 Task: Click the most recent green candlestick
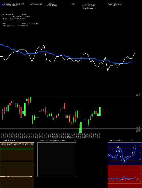(x=100, y=111)
